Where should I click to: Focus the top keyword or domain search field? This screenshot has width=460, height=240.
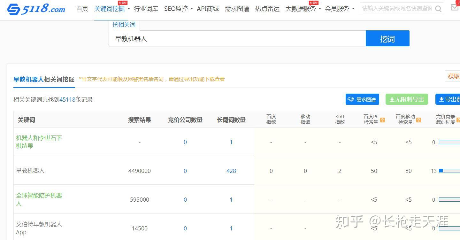point(397,9)
